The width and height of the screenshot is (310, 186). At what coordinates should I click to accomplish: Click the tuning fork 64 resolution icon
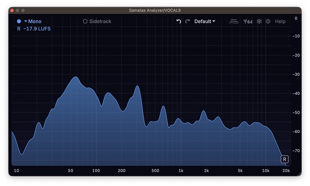coord(248,22)
